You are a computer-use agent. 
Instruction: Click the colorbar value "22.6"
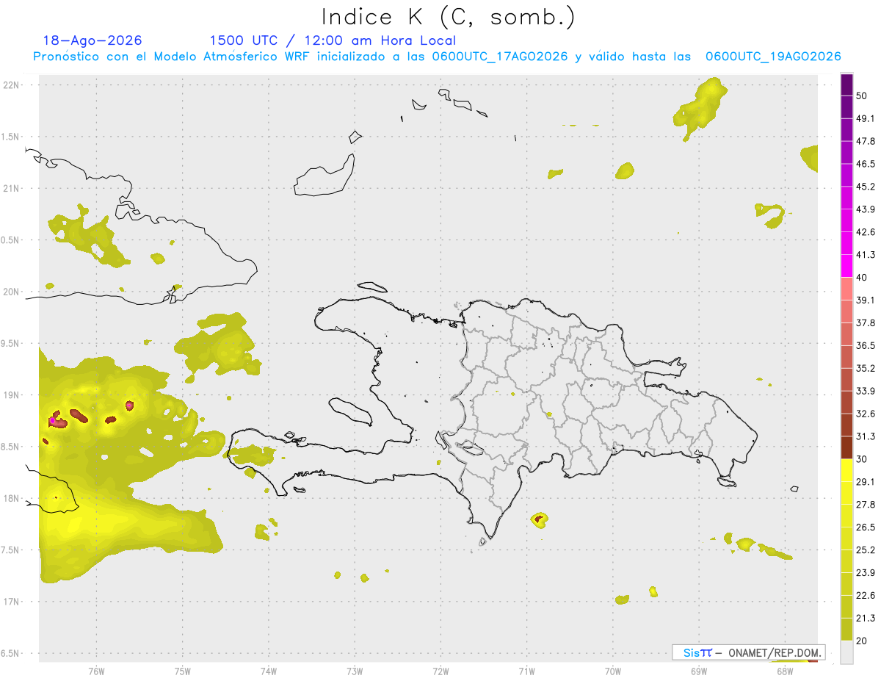pyautogui.click(x=866, y=596)
